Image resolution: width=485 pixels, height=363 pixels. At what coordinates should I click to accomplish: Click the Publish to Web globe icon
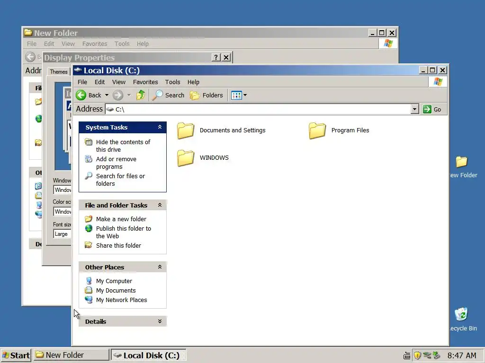coord(89,228)
